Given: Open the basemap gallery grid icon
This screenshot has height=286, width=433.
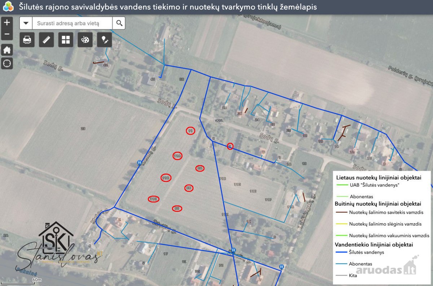Looking at the screenshot, I should [x=66, y=40].
